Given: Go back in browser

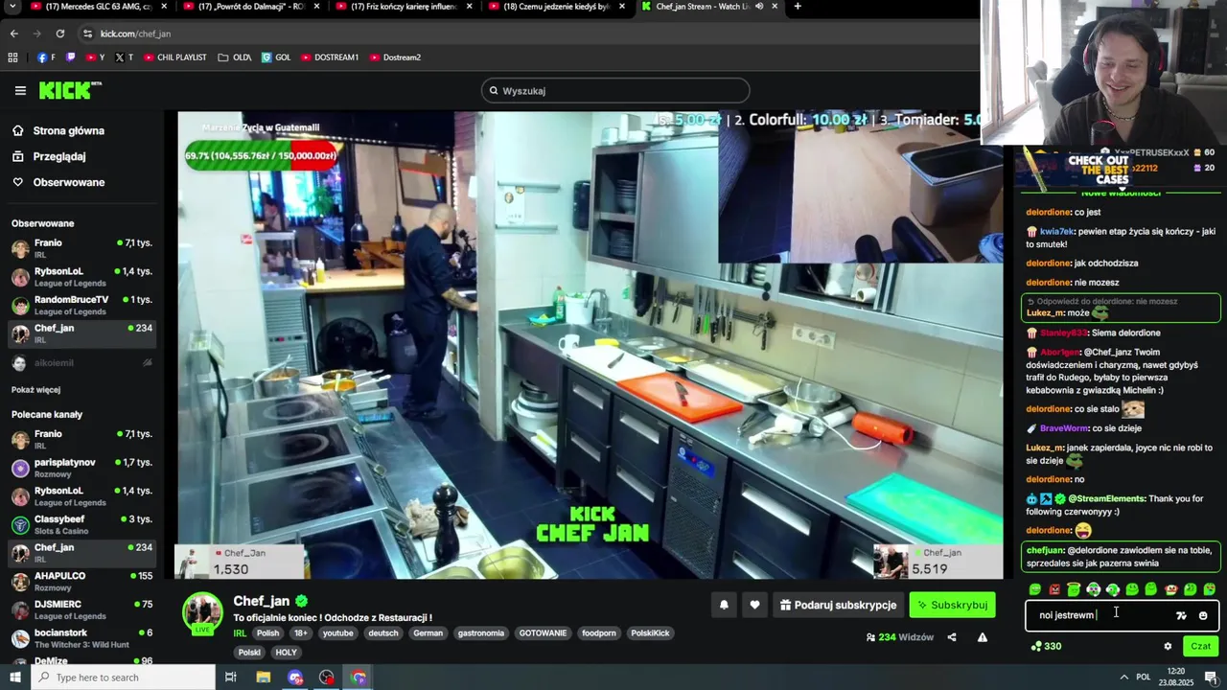Looking at the screenshot, I should tap(13, 34).
